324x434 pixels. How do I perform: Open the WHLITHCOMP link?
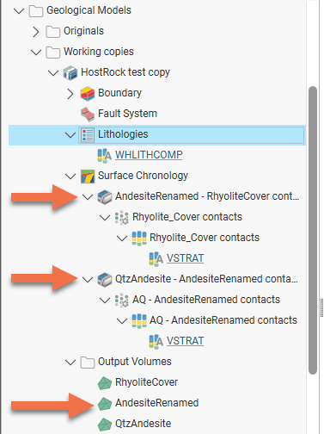[x=149, y=155]
